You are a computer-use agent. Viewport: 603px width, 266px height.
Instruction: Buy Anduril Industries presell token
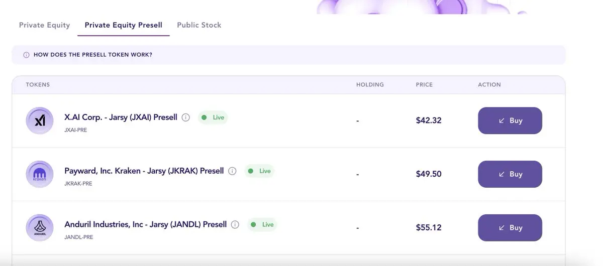point(510,228)
